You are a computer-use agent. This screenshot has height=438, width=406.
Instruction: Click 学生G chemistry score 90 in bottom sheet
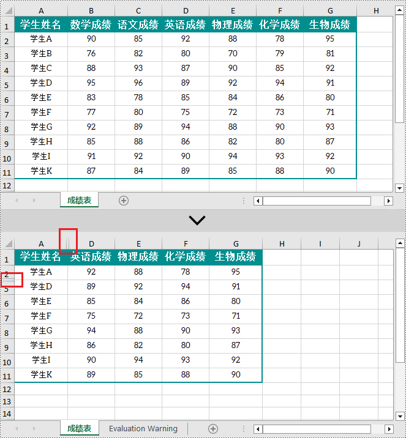(x=186, y=331)
